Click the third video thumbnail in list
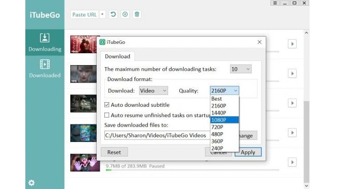This screenshot has height=189, width=337. [83, 103]
